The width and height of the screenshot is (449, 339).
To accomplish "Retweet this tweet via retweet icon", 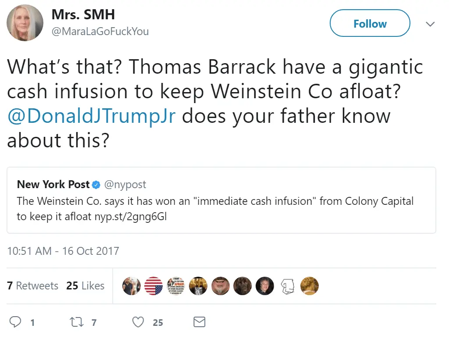I will [77, 322].
